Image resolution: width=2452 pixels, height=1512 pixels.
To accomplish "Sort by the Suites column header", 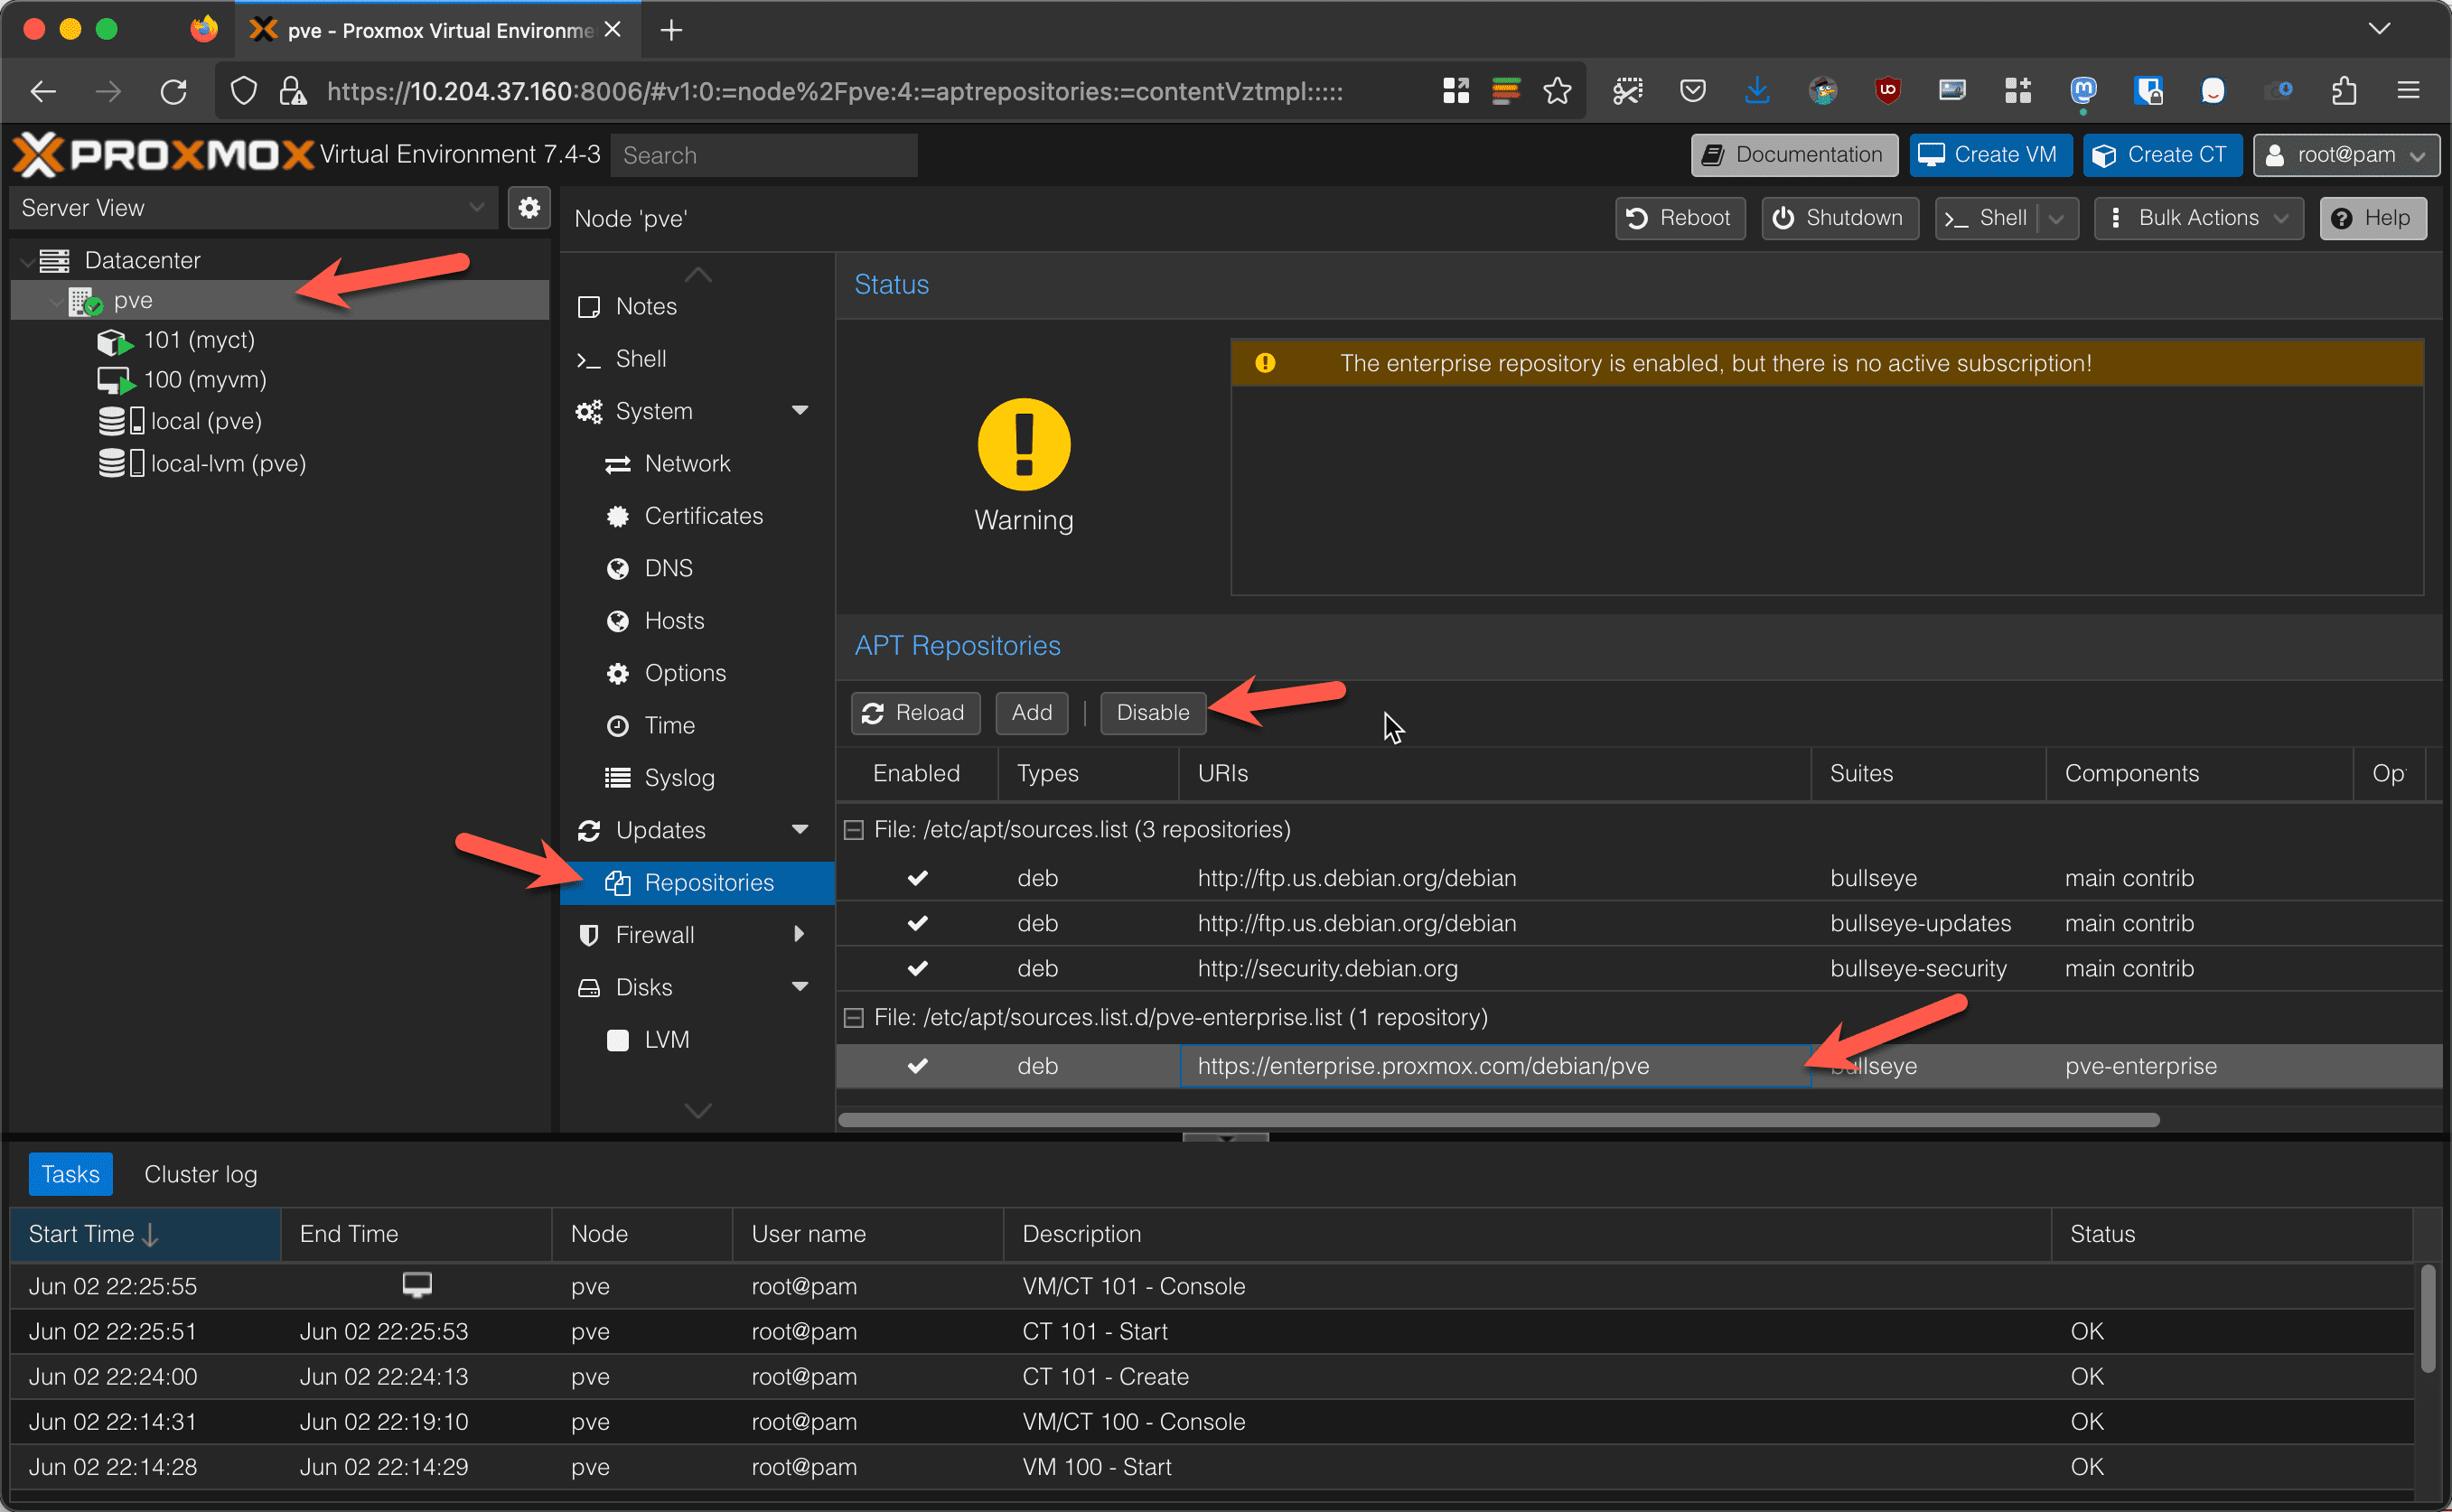I will 1928,774.
